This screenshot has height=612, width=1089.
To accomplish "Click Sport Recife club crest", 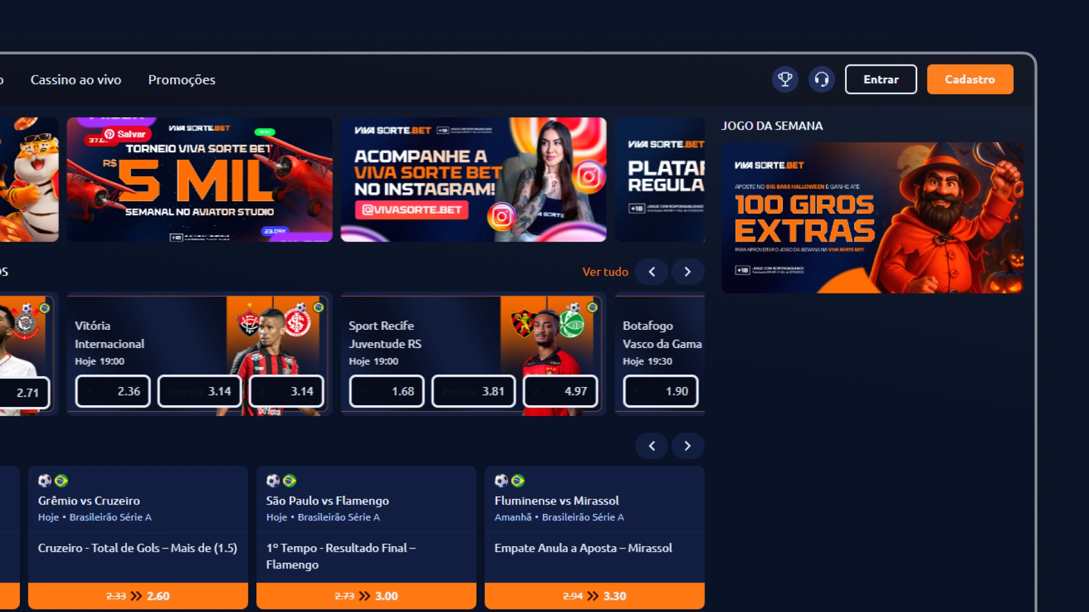I will (x=524, y=324).
